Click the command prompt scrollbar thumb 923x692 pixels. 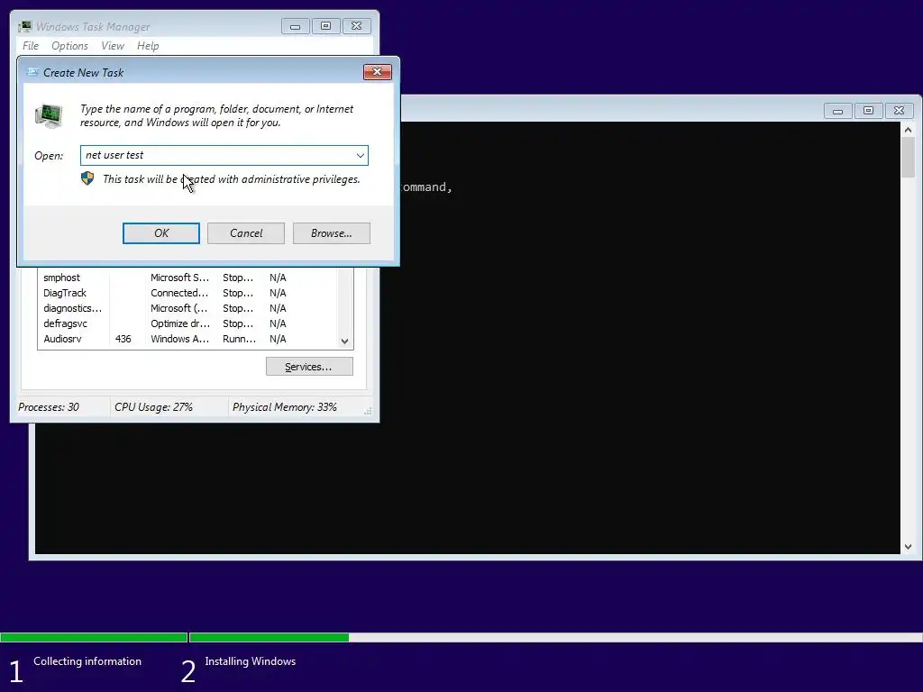point(908,157)
